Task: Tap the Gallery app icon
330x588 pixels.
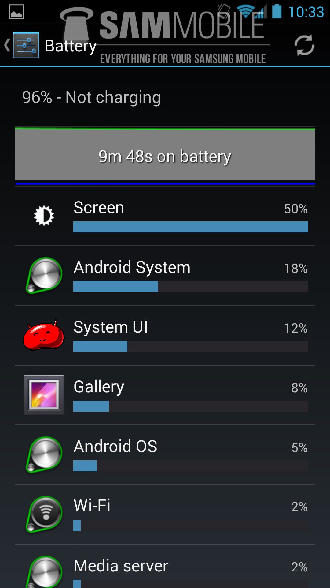Action: point(44,395)
